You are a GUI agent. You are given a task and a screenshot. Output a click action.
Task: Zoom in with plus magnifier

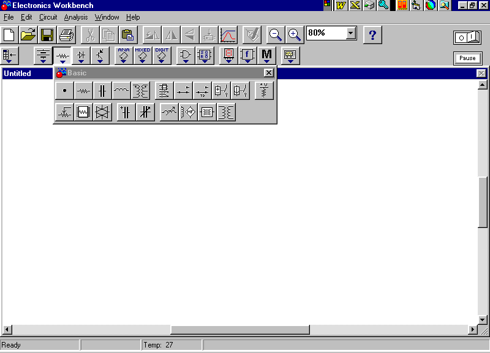(295, 35)
